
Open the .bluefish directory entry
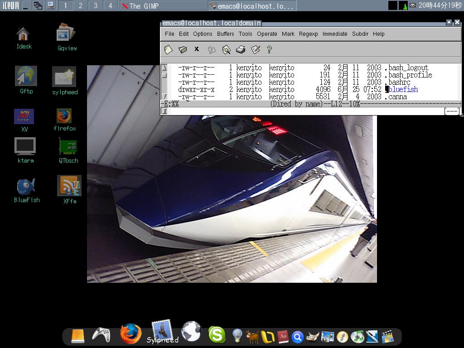click(403, 90)
